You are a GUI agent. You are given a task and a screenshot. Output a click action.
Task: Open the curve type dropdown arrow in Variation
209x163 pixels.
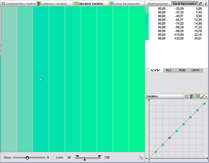click(207, 96)
